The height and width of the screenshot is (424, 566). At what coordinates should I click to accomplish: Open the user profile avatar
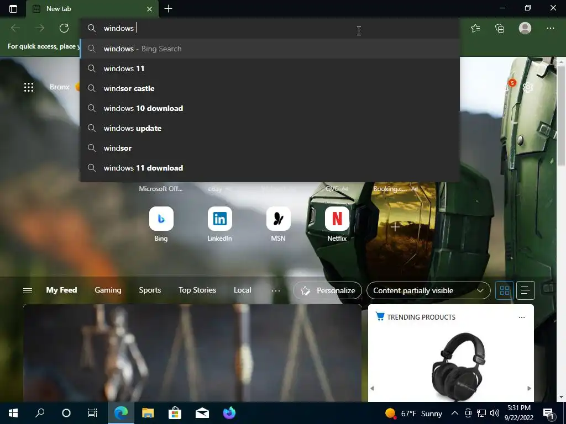coord(525,28)
